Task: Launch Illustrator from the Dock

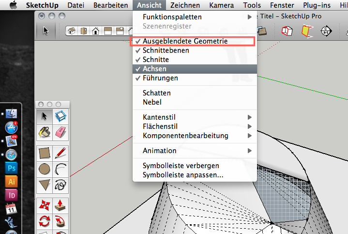Action: tap(11, 182)
